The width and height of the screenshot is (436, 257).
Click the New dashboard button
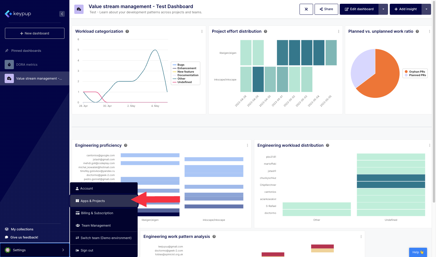click(35, 33)
